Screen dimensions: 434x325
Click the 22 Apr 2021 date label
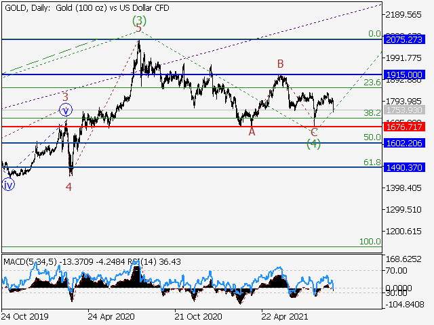tap(285, 316)
